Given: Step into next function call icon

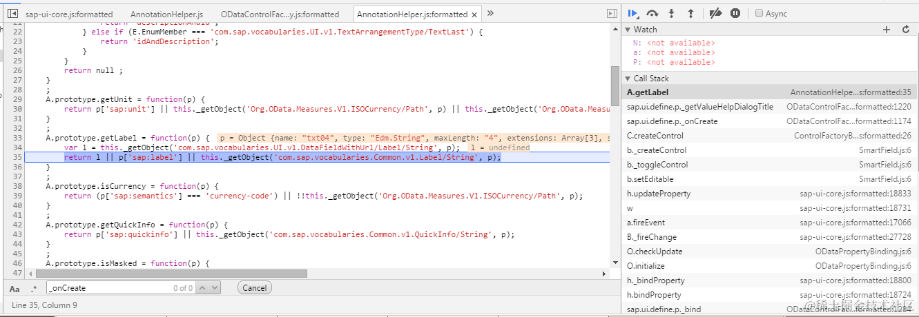Looking at the screenshot, I should [671, 13].
